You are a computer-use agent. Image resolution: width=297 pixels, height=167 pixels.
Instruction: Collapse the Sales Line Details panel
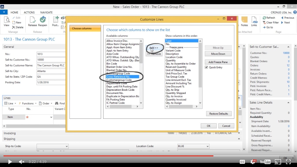coord(288,103)
